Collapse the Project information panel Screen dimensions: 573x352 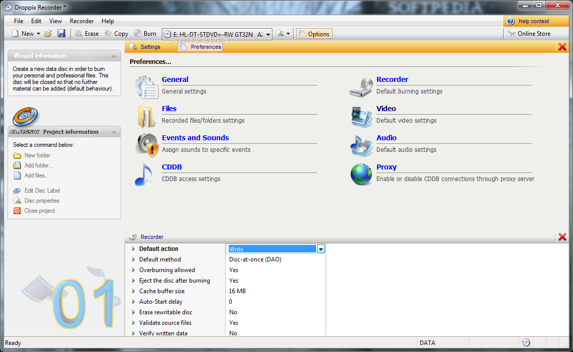click(x=114, y=132)
